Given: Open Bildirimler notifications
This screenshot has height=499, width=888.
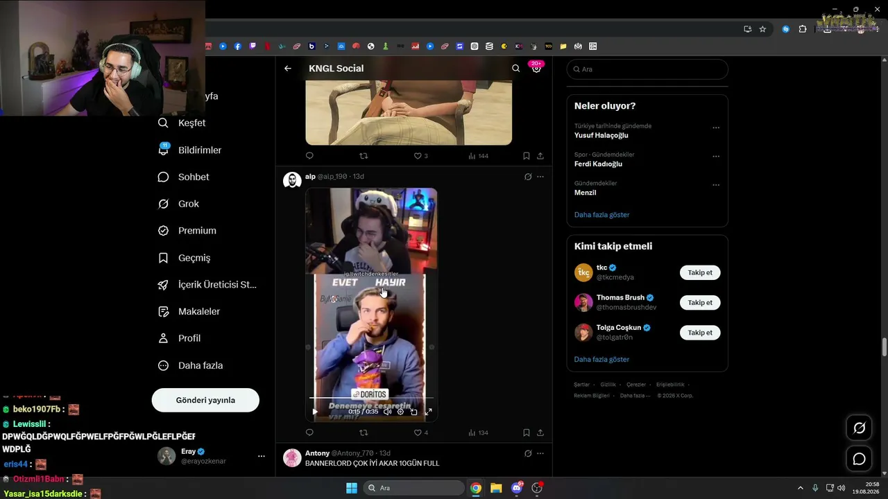Looking at the screenshot, I should (x=190, y=150).
